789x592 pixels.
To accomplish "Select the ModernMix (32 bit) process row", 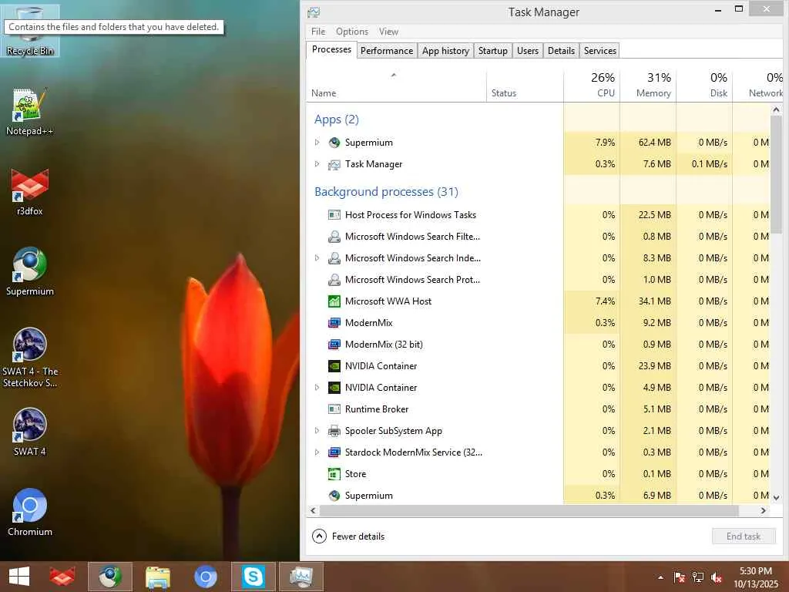I will coord(538,345).
